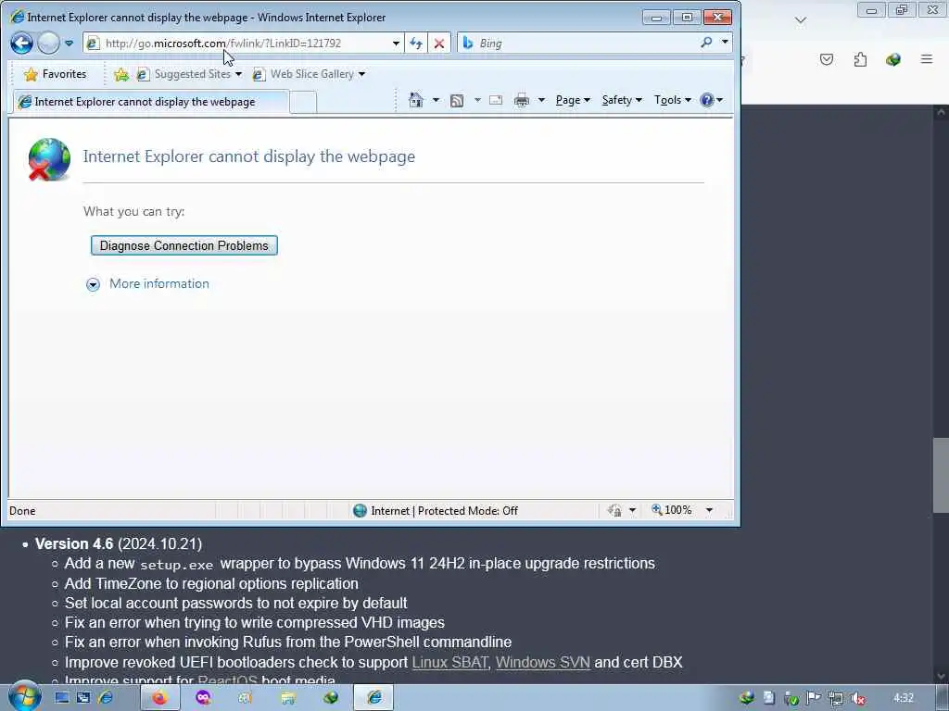Image resolution: width=949 pixels, height=711 pixels.
Task: Click the globe error icon on the page
Action: [x=48, y=159]
